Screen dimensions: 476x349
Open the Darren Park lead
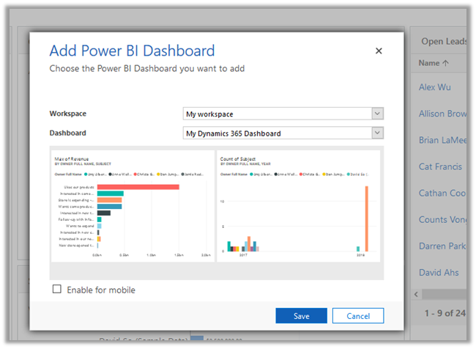[442, 246]
